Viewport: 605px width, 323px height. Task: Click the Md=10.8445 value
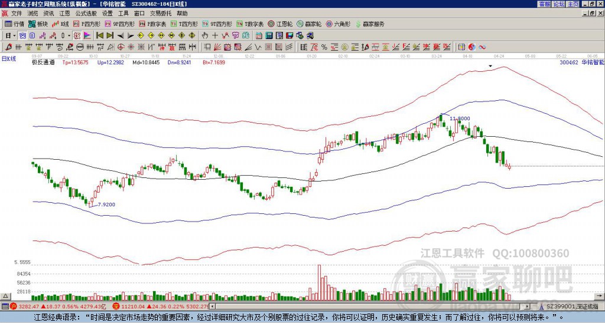(146, 62)
